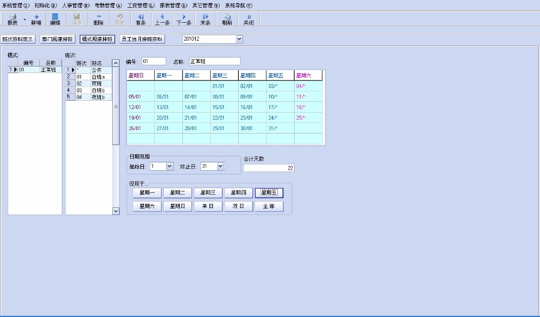540x317 pixels.
Task: Select the 白班b shift row
Action: [x=89, y=90]
